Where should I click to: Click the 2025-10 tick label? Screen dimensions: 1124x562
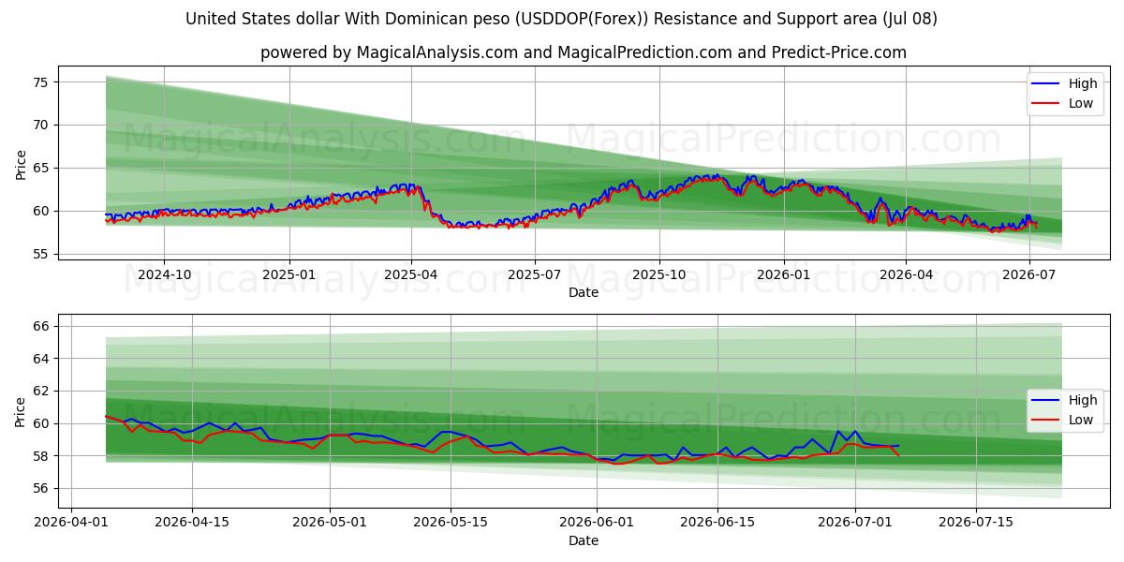click(658, 274)
